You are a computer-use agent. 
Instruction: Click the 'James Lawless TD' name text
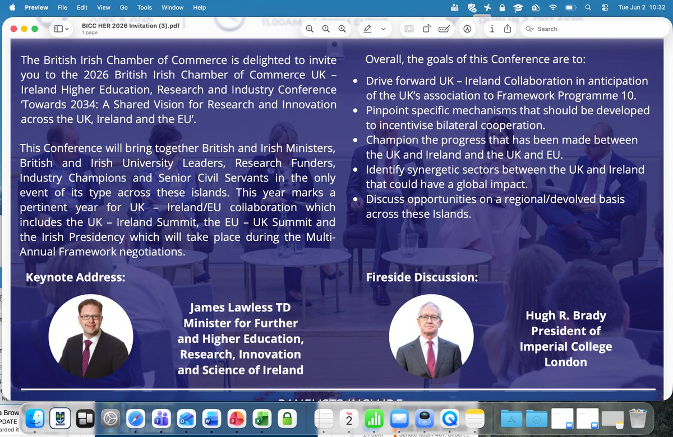(x=240, y=308)
